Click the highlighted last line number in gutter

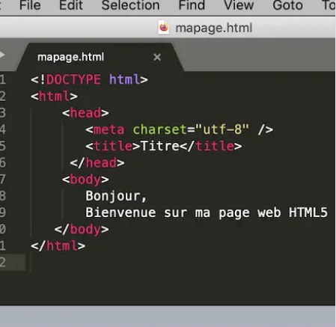[3, 263]
